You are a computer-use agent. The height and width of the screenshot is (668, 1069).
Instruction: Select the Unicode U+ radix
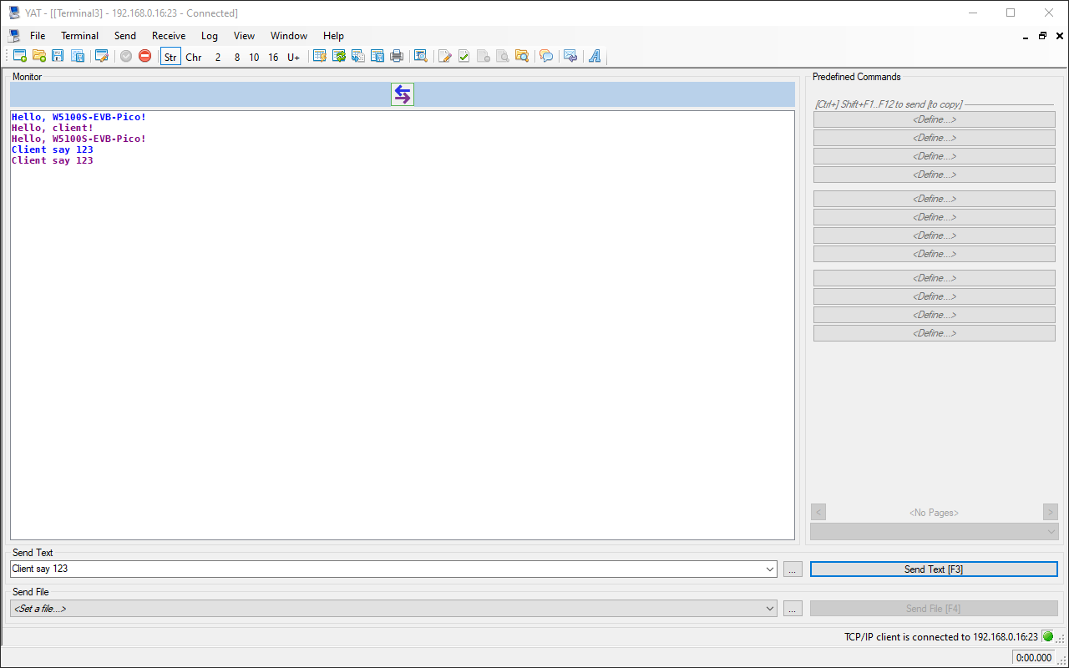[x=294, y=57]
